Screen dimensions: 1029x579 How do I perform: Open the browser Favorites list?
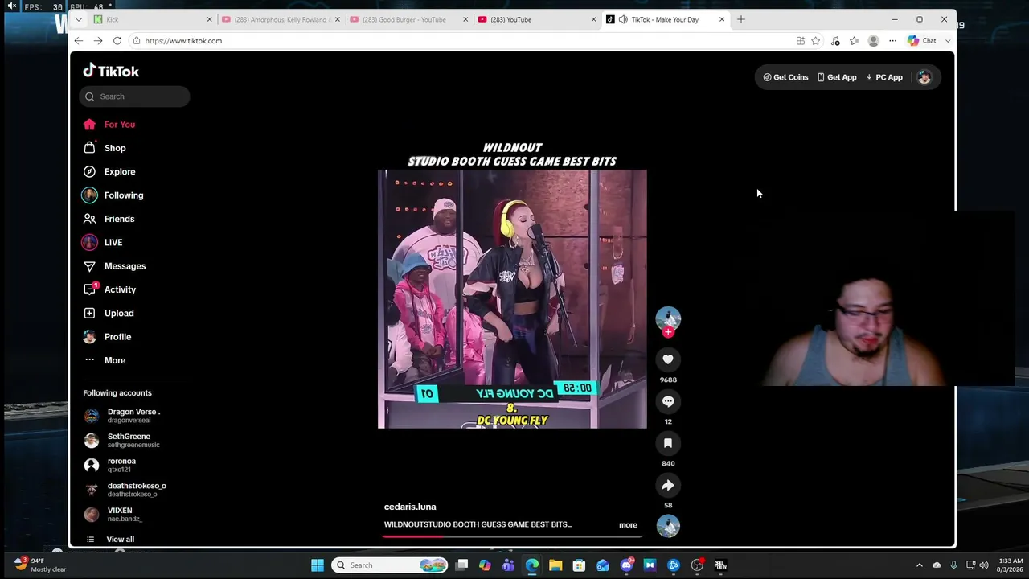tap(854, 41)
